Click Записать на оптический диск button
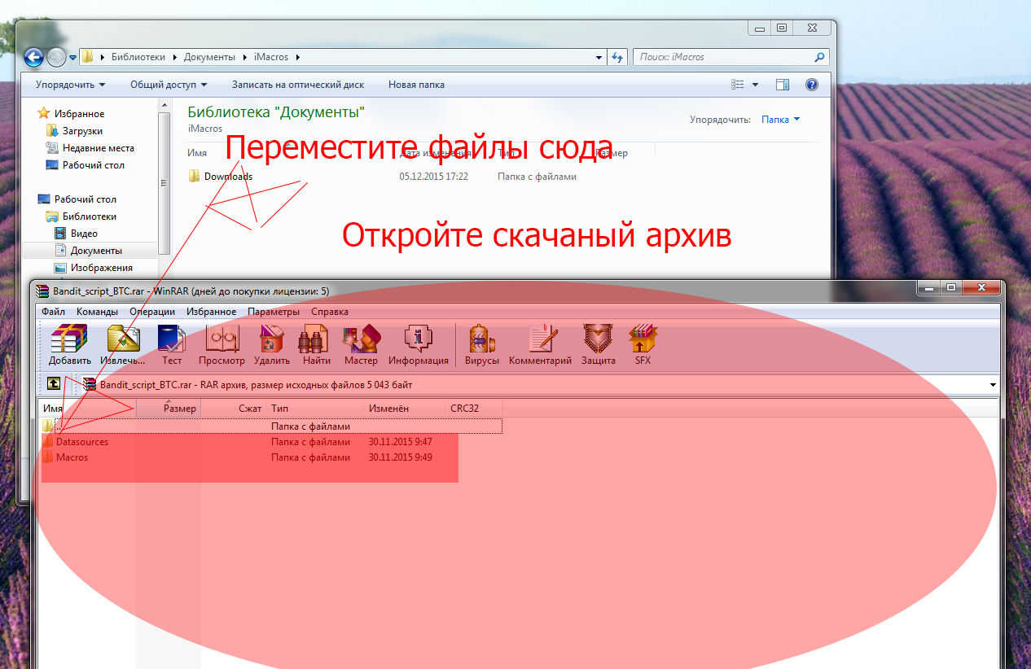This screenshot has width=1031, height=669. point(298,85)
